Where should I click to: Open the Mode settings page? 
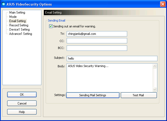pos(13,17)
